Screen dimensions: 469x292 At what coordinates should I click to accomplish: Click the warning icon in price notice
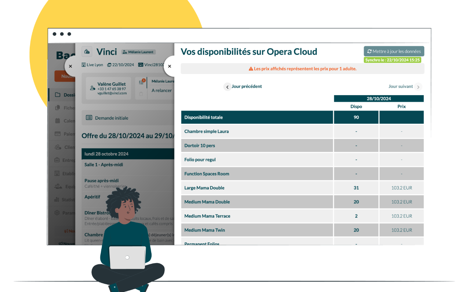tap(251, 69)
